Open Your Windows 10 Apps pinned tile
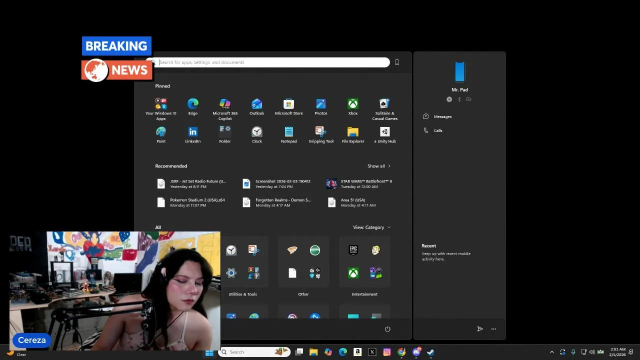Screen dimensions: 640x360 tap(161, 109)
